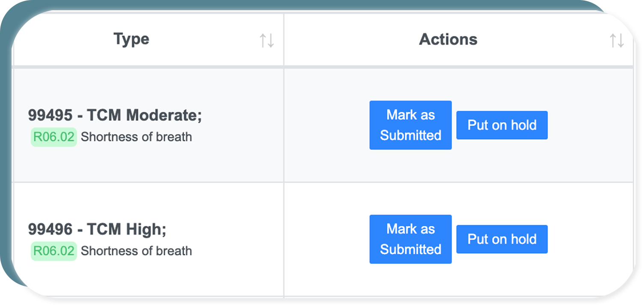This screenshot has width=642, height=305.
Task: Click empty space right of 99496 Put on hold
Action: click(591, 239)
